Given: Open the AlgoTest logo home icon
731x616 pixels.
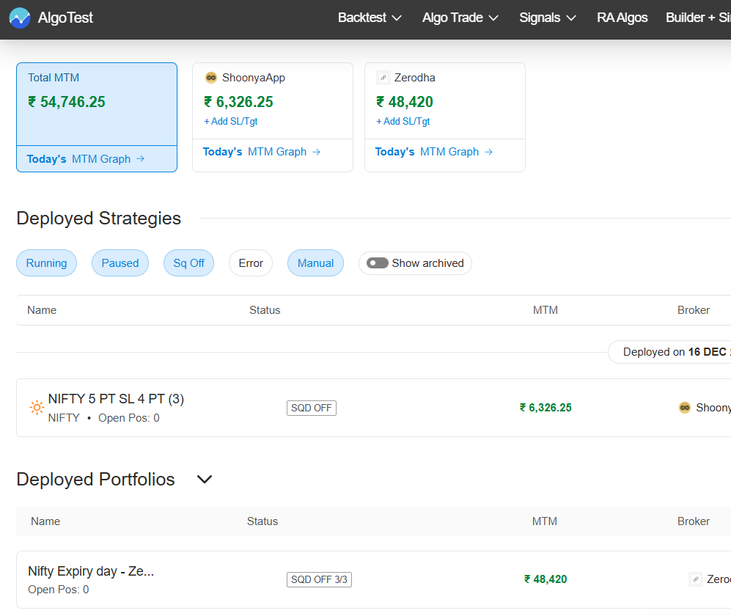Looking at the screenshot, I should (20, 18).
